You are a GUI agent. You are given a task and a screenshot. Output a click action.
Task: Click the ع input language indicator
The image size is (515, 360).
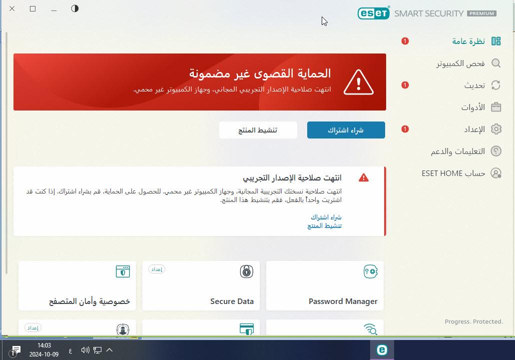pos(70,351)
